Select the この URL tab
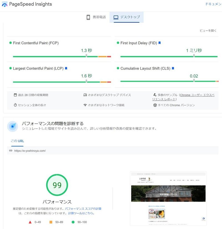Screen dimensions: 222x229 click(x=17, y=141)
